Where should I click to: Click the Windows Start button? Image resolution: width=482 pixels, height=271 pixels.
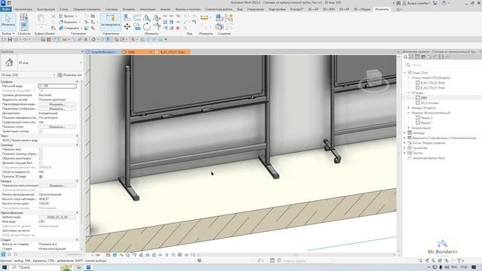click(x=5, y=268)
